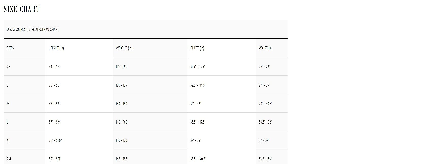Select the size L row label

(8, 122)
